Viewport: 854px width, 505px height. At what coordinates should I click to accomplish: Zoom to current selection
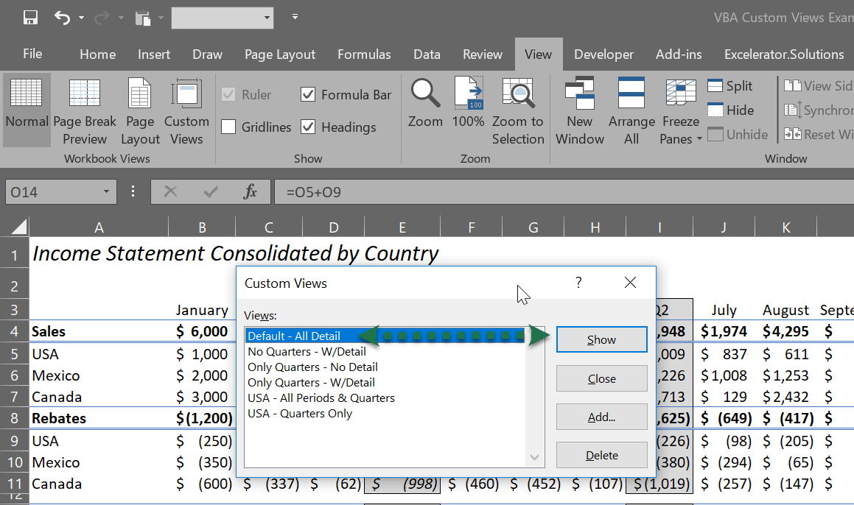[518, 110]
